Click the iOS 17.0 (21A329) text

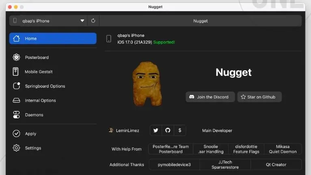coord(135,42)
